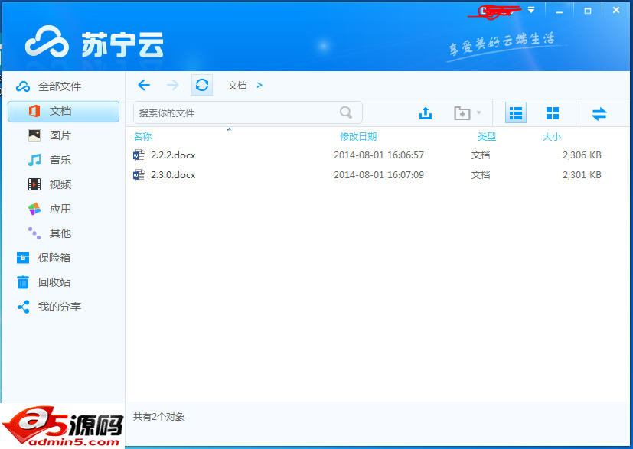Screen dimensions: 633x449
Task: Click the breadcrumb arrow after 文档
Action: tap(259, 85)
